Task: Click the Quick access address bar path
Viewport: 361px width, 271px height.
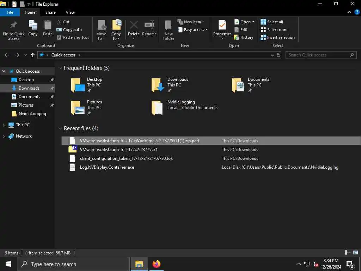Action: (63, 55)
